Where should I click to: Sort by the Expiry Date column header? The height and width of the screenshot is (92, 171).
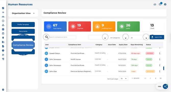pyautogui.click(x=123, y=45)
